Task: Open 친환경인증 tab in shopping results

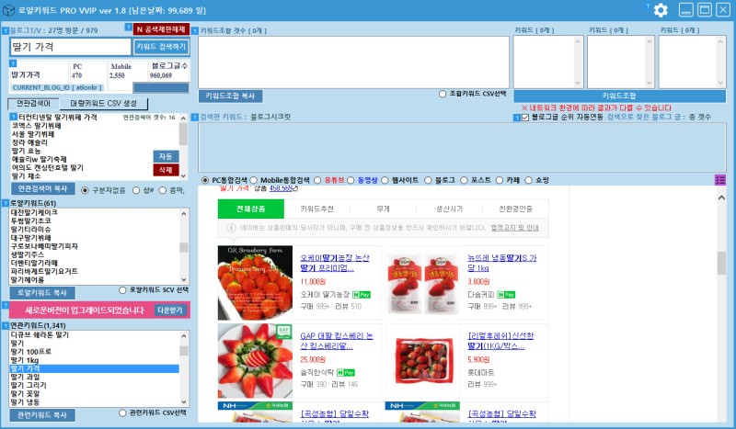Action: click(x=515, y=209)
